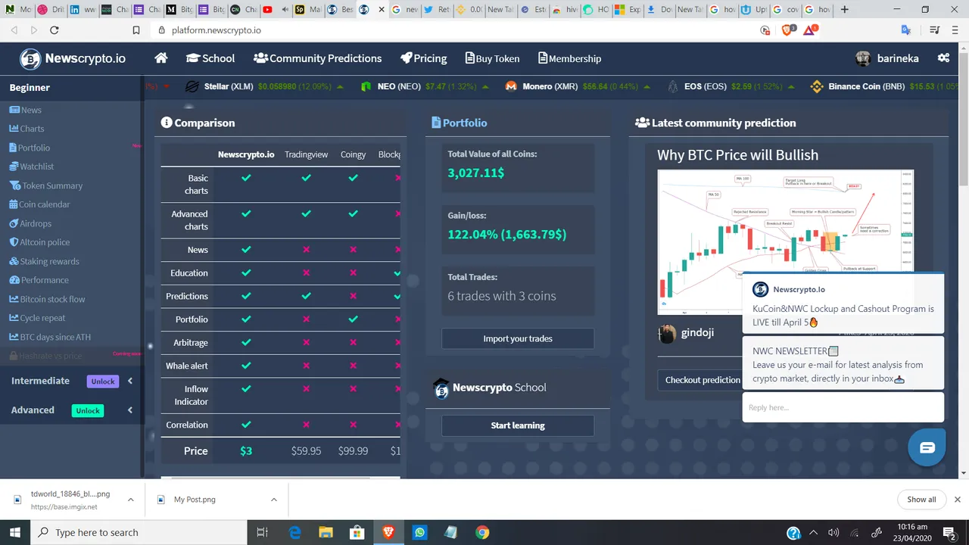Click Unlock badge next to Intermediate
This screenshot has height=545, width=969.
103,381
